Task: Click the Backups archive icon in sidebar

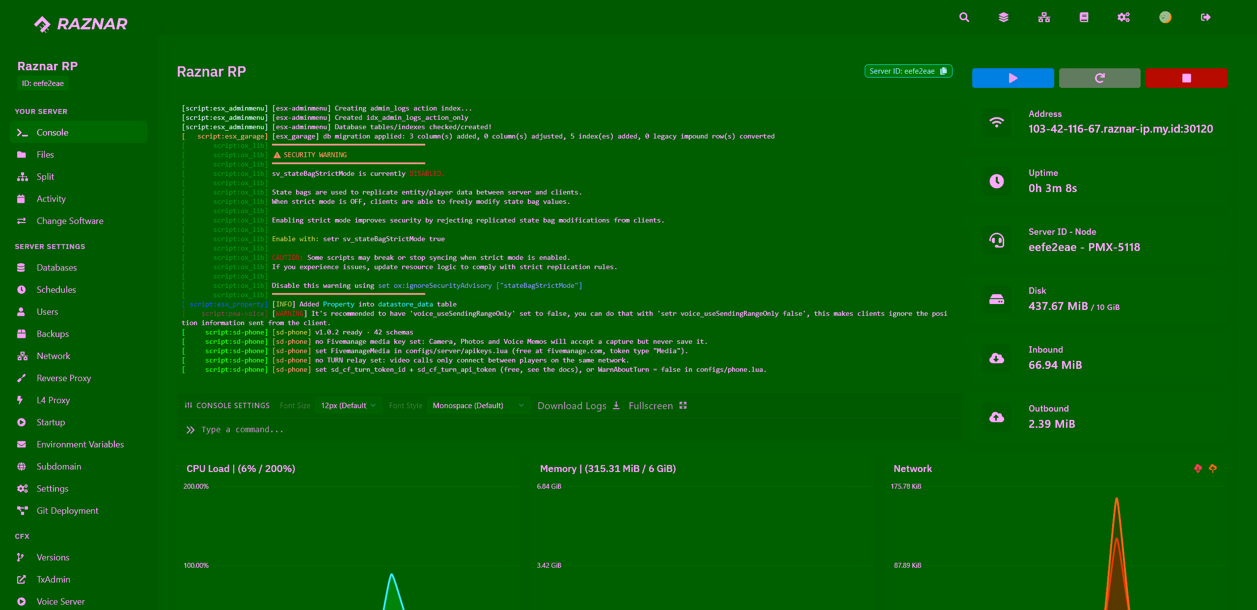Action: coord(21,334)
